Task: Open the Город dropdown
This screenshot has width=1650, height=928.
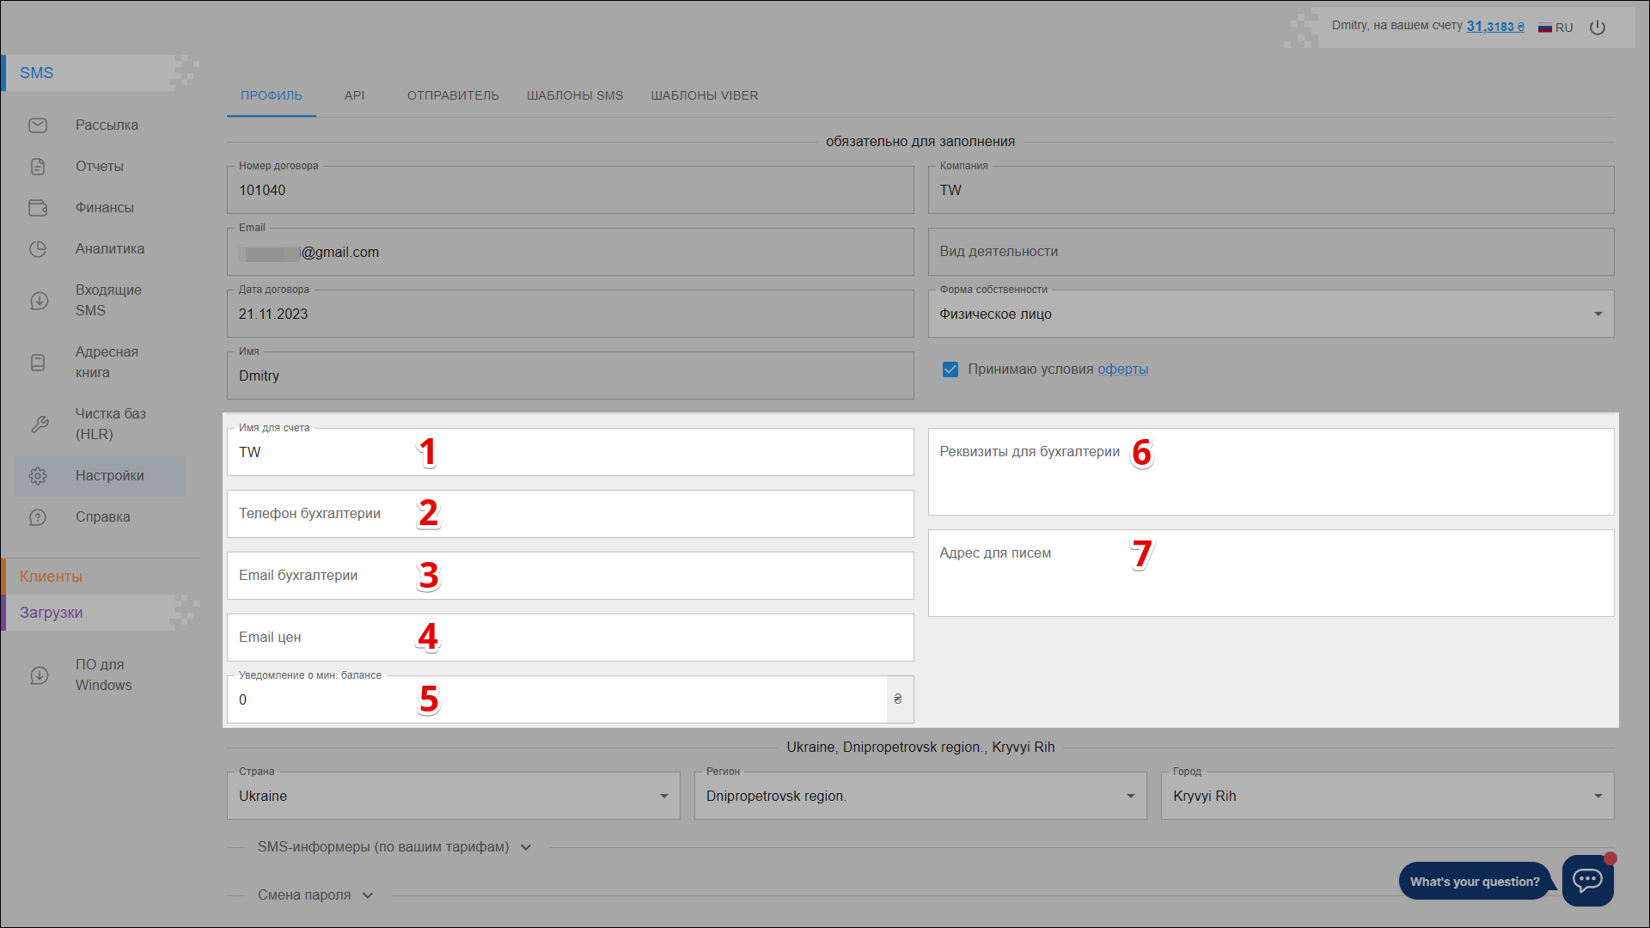Action: click(1386, 797)
